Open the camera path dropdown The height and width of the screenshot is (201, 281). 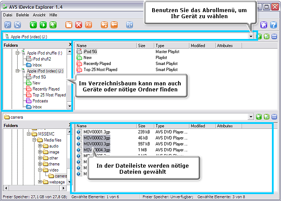(251, 117)
